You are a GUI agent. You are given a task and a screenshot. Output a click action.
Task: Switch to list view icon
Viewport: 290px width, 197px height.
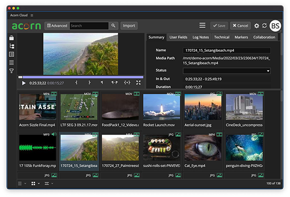tap(20, 184)
